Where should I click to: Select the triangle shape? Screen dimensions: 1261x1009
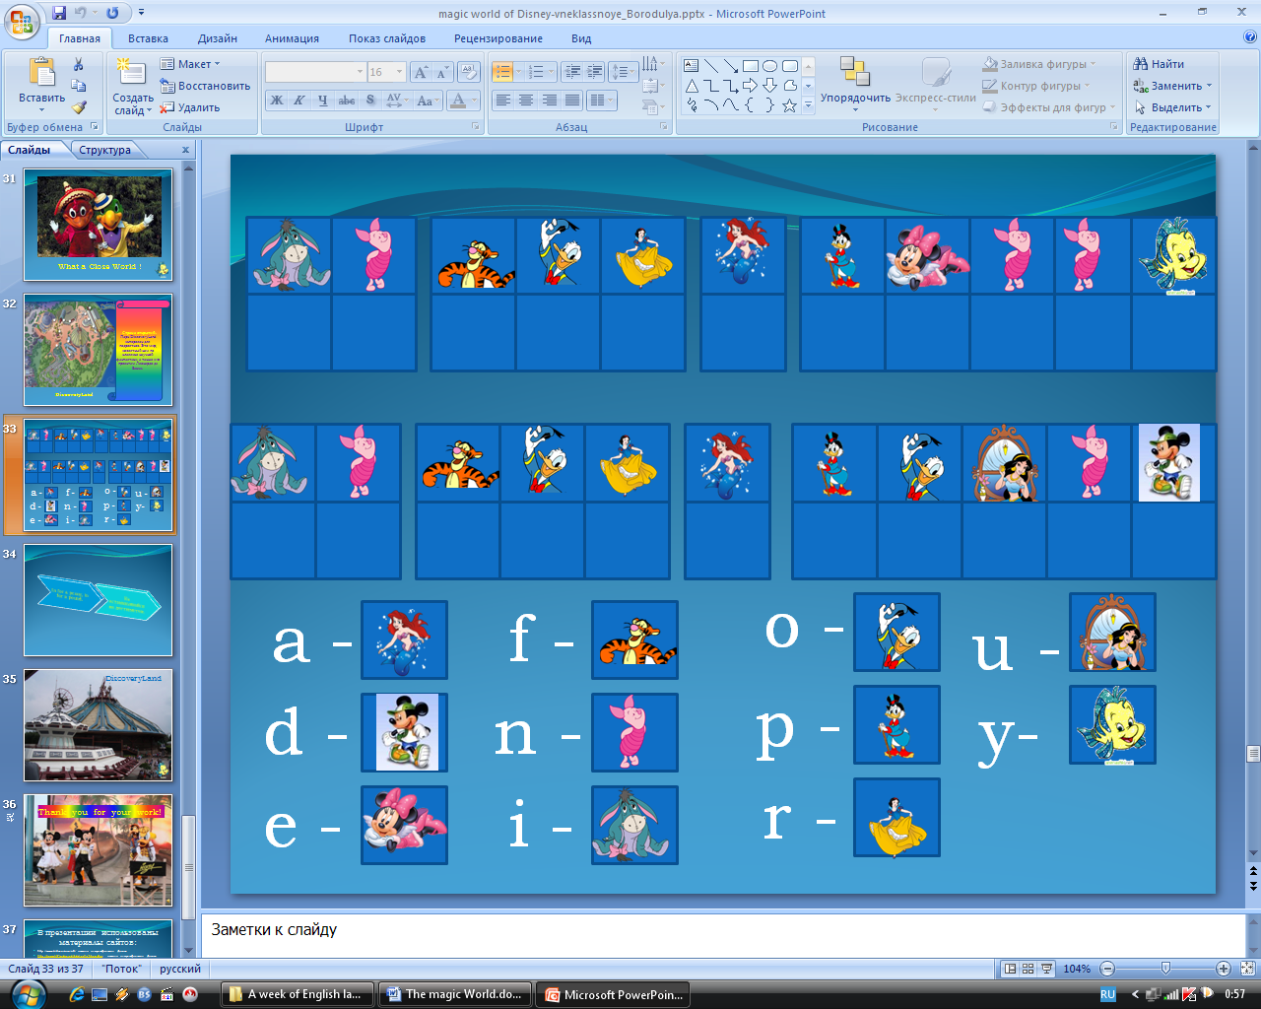point(692,86)
